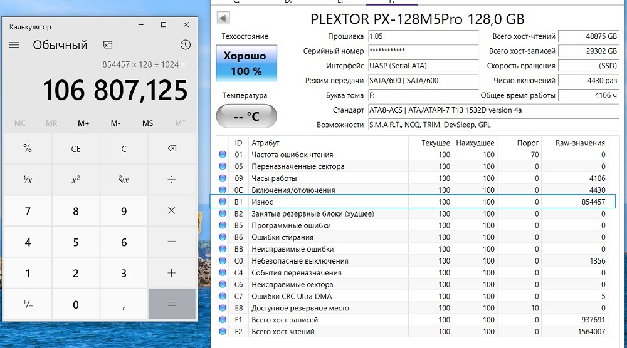Click the Всего хост-записей 29302 GB value
This screenshot has height=348, width=627.
tap(589, 51)
